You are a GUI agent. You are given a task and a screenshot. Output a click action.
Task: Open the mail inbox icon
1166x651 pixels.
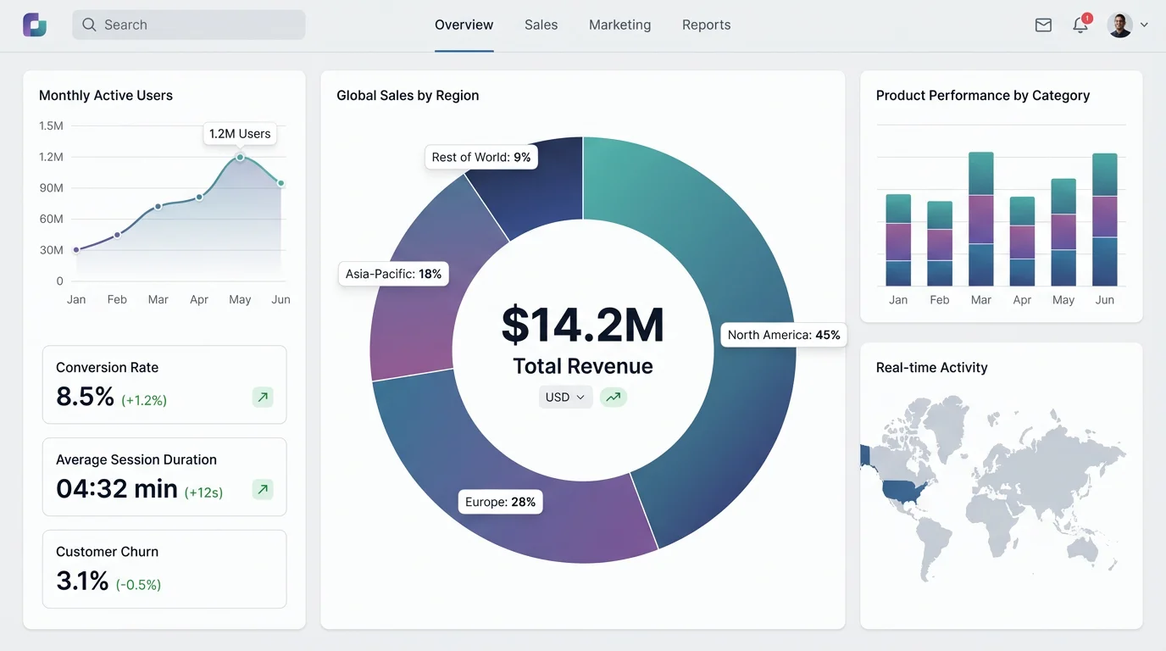(1043, 25)
